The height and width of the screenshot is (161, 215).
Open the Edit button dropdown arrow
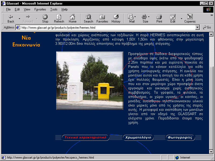pyautogui.click(x=181, y=19)
